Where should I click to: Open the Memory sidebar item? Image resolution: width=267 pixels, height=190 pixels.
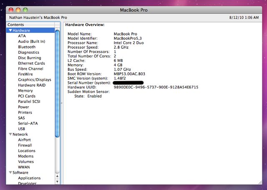[25, 91]
